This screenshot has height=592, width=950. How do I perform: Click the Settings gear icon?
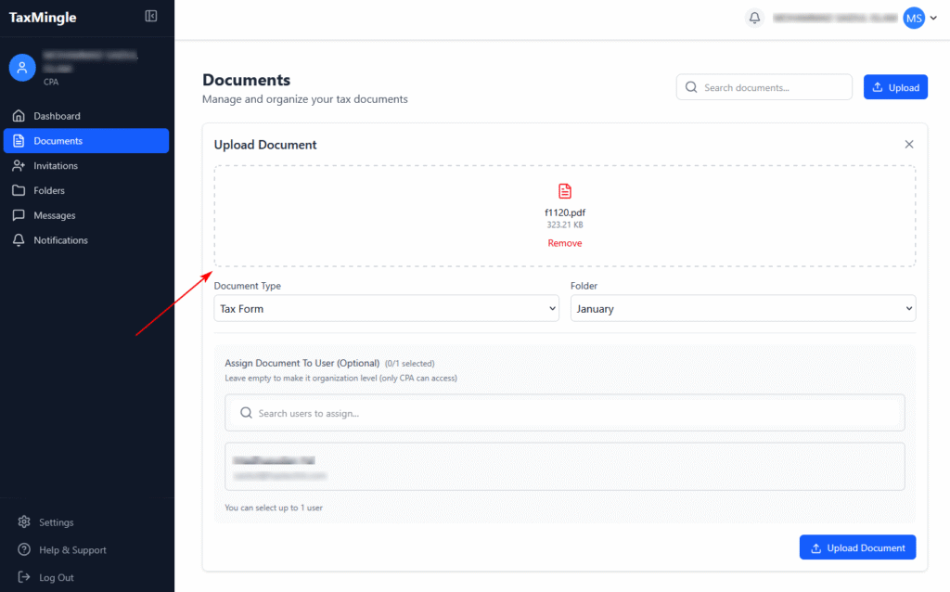coord(24,522)
